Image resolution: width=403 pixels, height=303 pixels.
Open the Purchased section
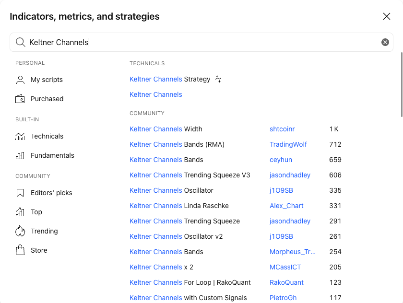click(x=47, y=99)
